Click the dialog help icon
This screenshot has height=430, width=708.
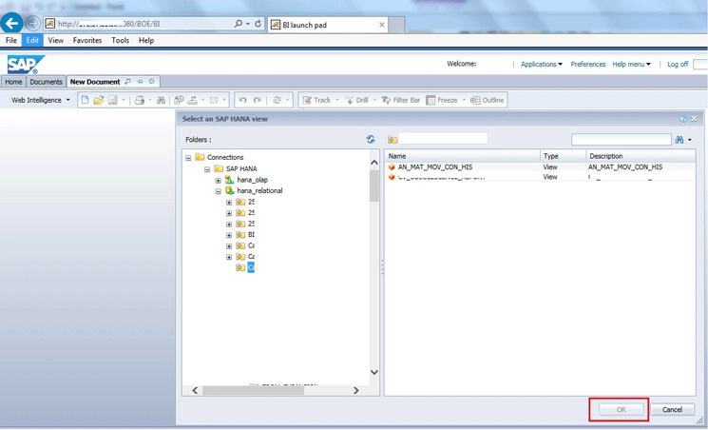tap(683, 119)
